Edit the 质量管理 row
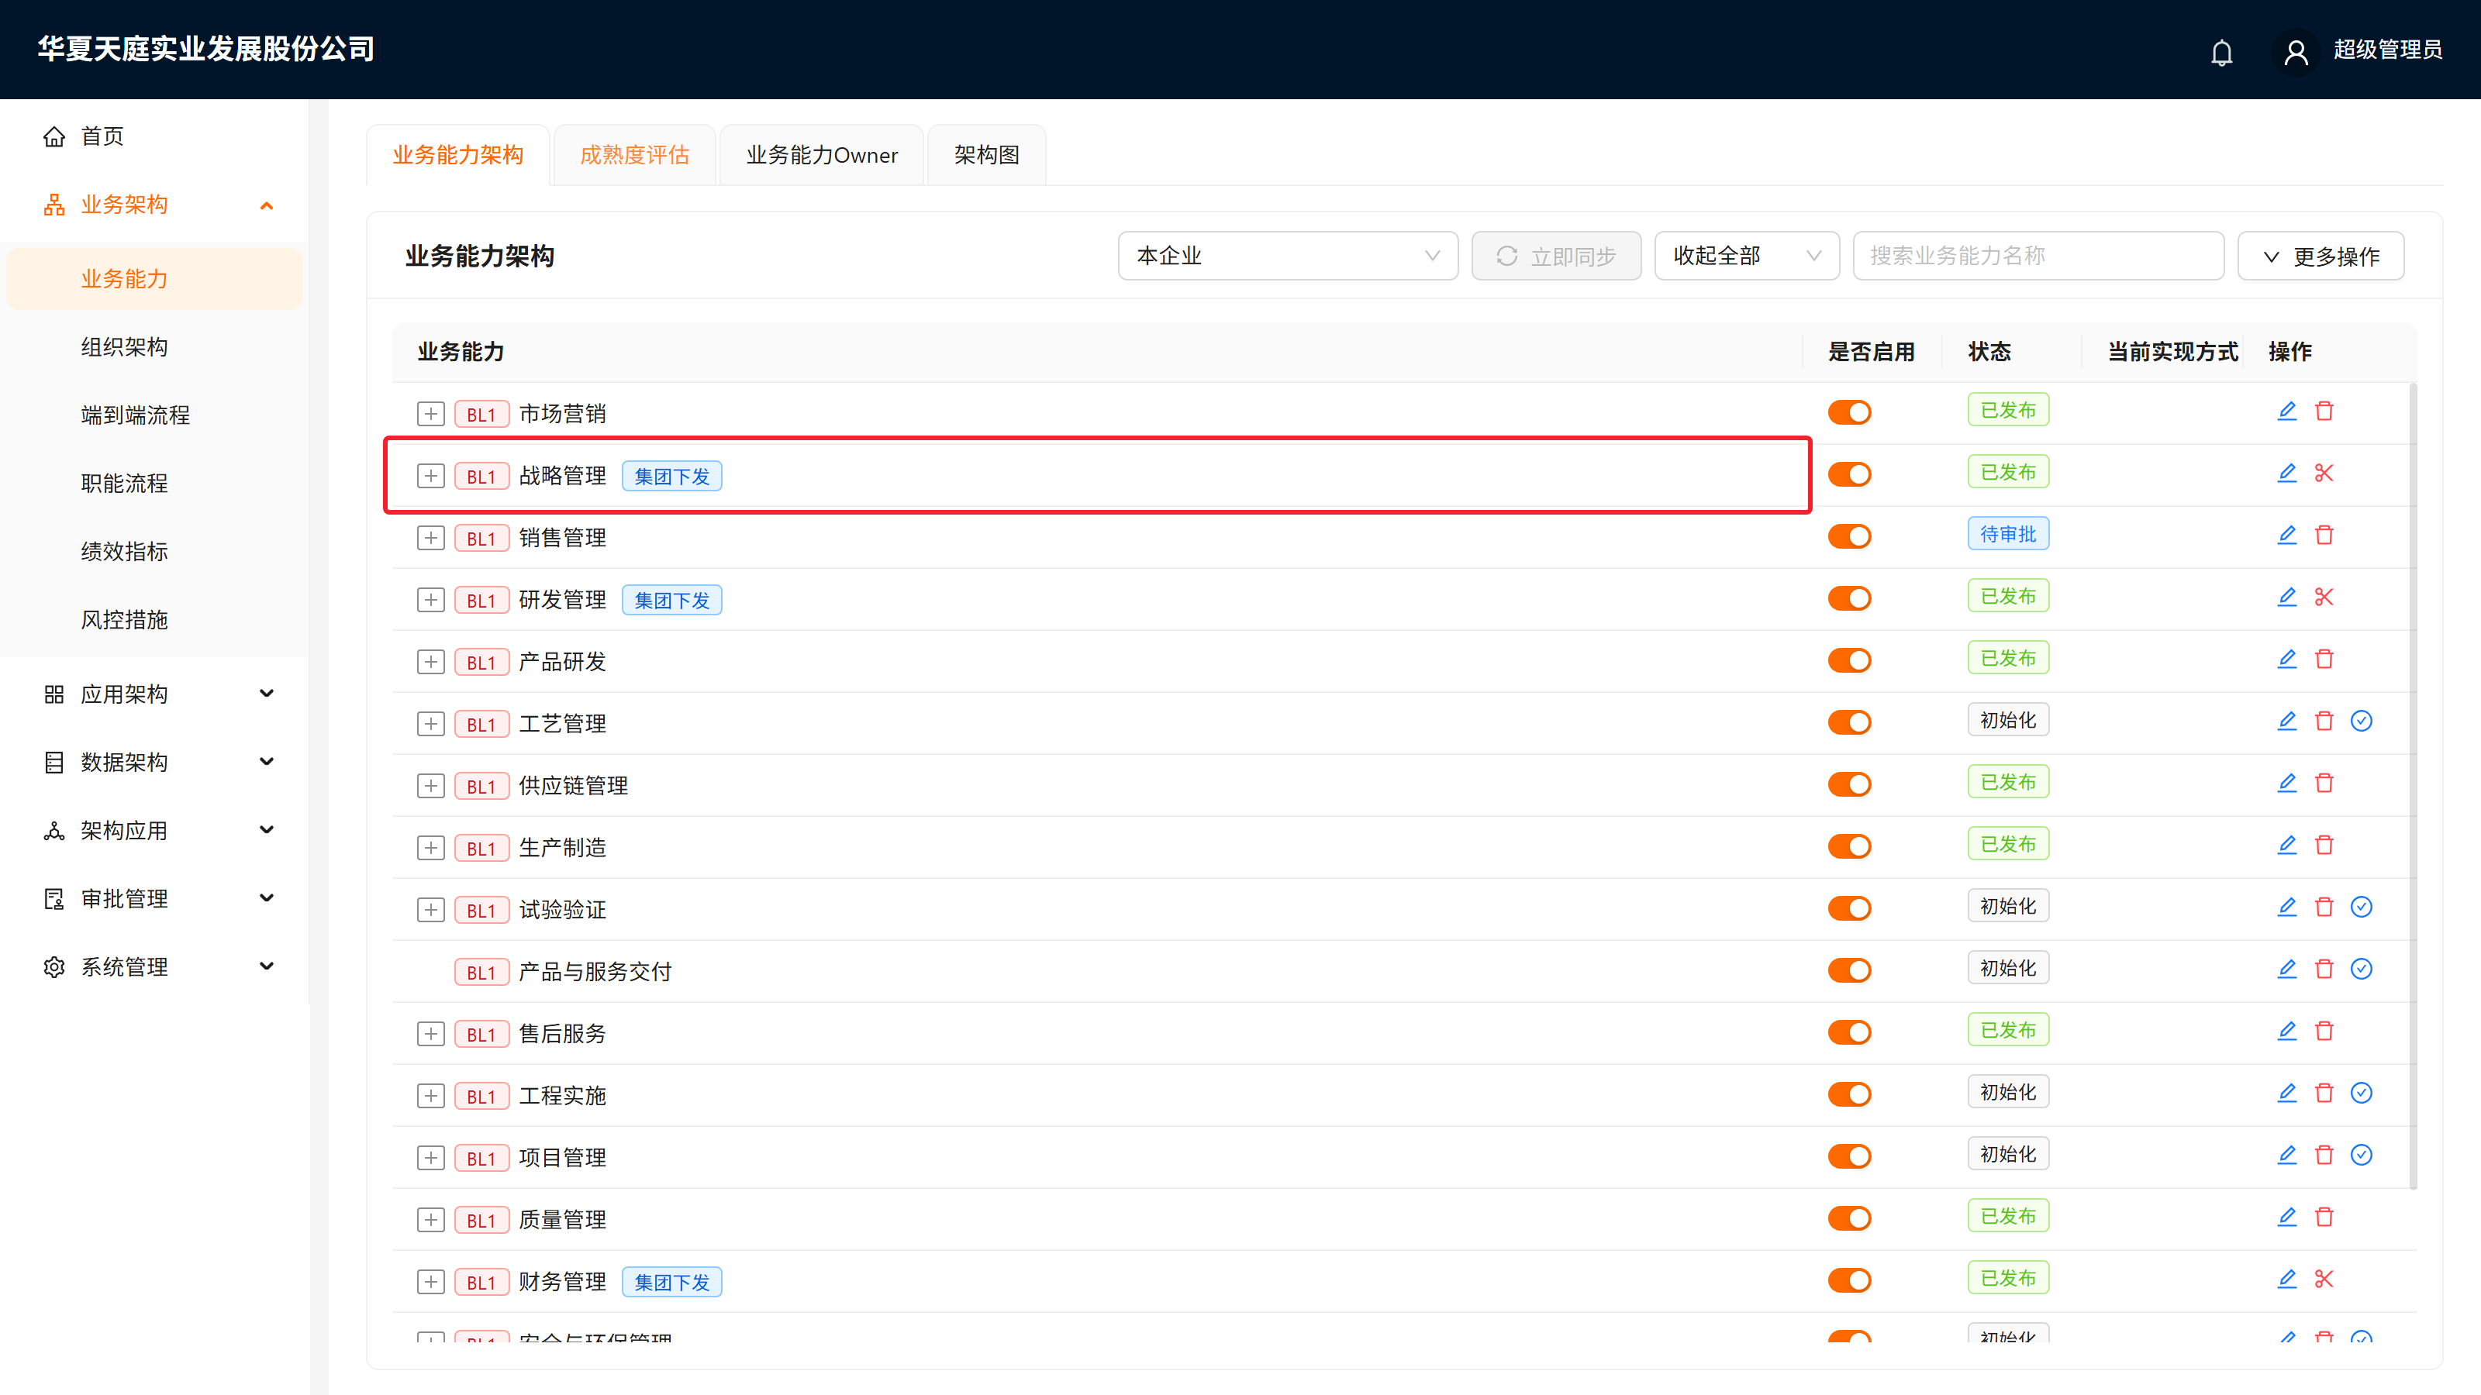This screenshot has width=2481, height=1395. [2286, 1217]
